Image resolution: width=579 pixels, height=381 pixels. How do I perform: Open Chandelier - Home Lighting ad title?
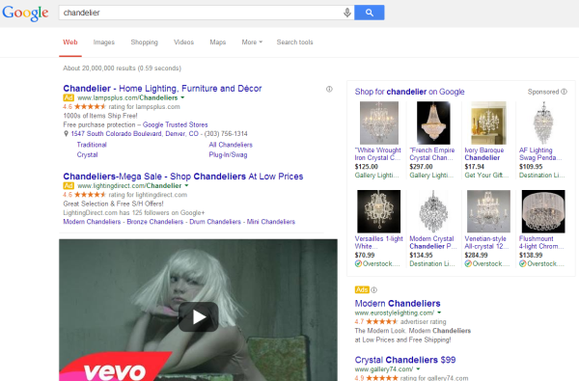pyautogui.click(x=162, y=89)
